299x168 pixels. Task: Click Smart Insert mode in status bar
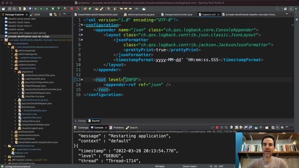(x=190, y=167)
